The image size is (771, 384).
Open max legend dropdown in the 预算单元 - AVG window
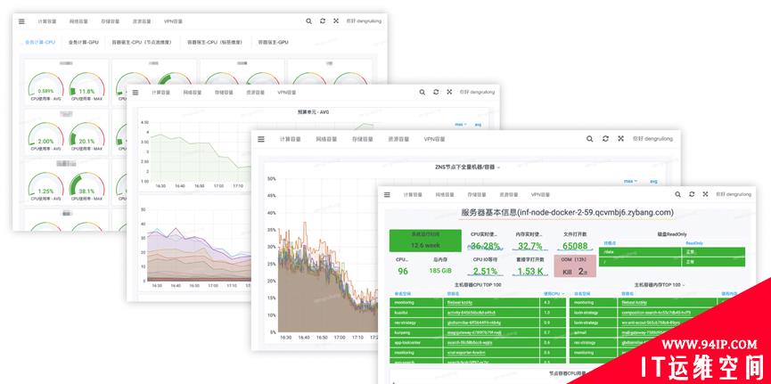tap(461, 125)
